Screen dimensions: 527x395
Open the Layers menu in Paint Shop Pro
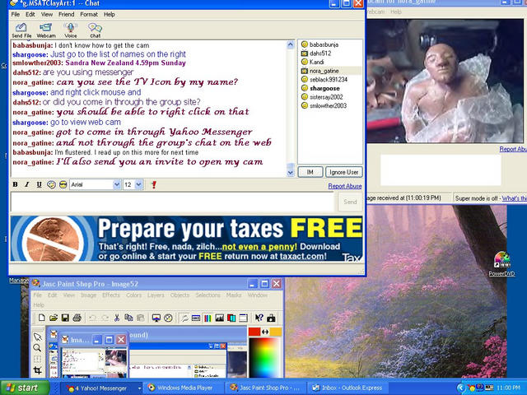click(x=156, y=295)
